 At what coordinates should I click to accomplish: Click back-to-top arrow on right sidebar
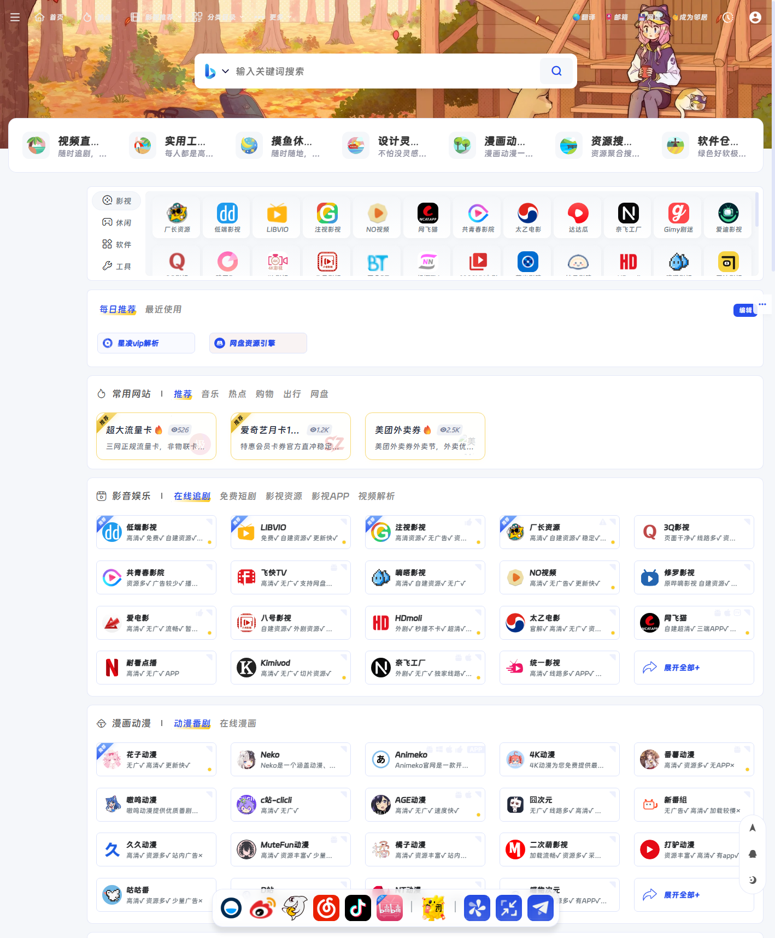[x=753, y=828]
